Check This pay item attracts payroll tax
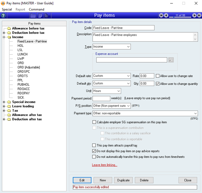This screenshot has width=202, height=193. 94,145
